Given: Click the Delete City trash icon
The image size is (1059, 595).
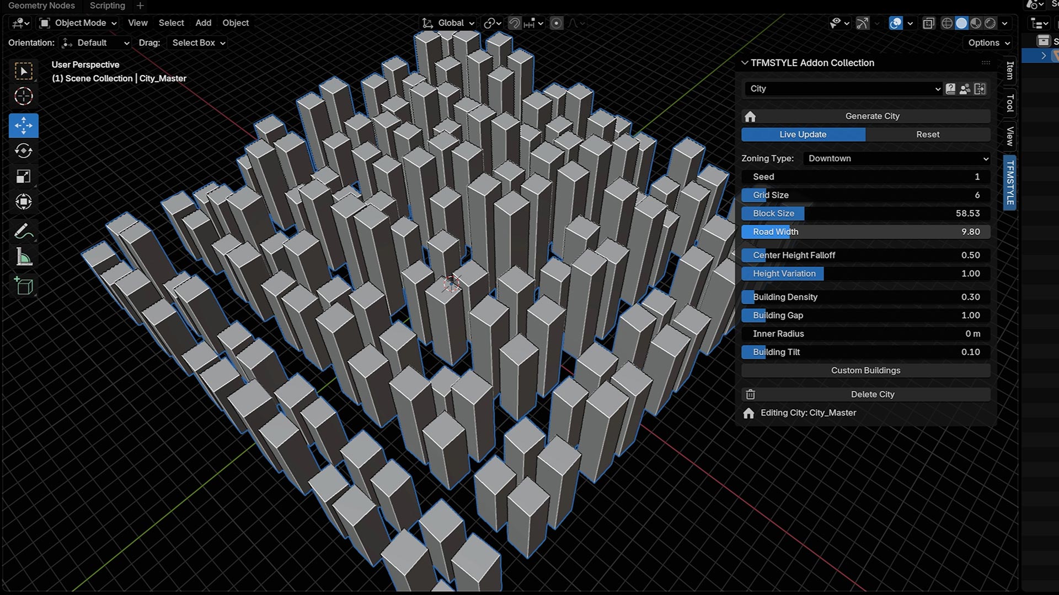Looking at the screenshot, I should coord(750,394).
